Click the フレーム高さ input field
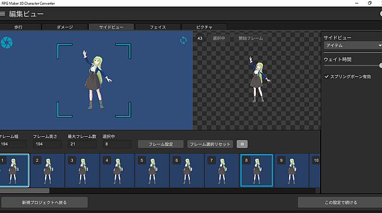Screen dimensions: 382x213 [47, 144]
